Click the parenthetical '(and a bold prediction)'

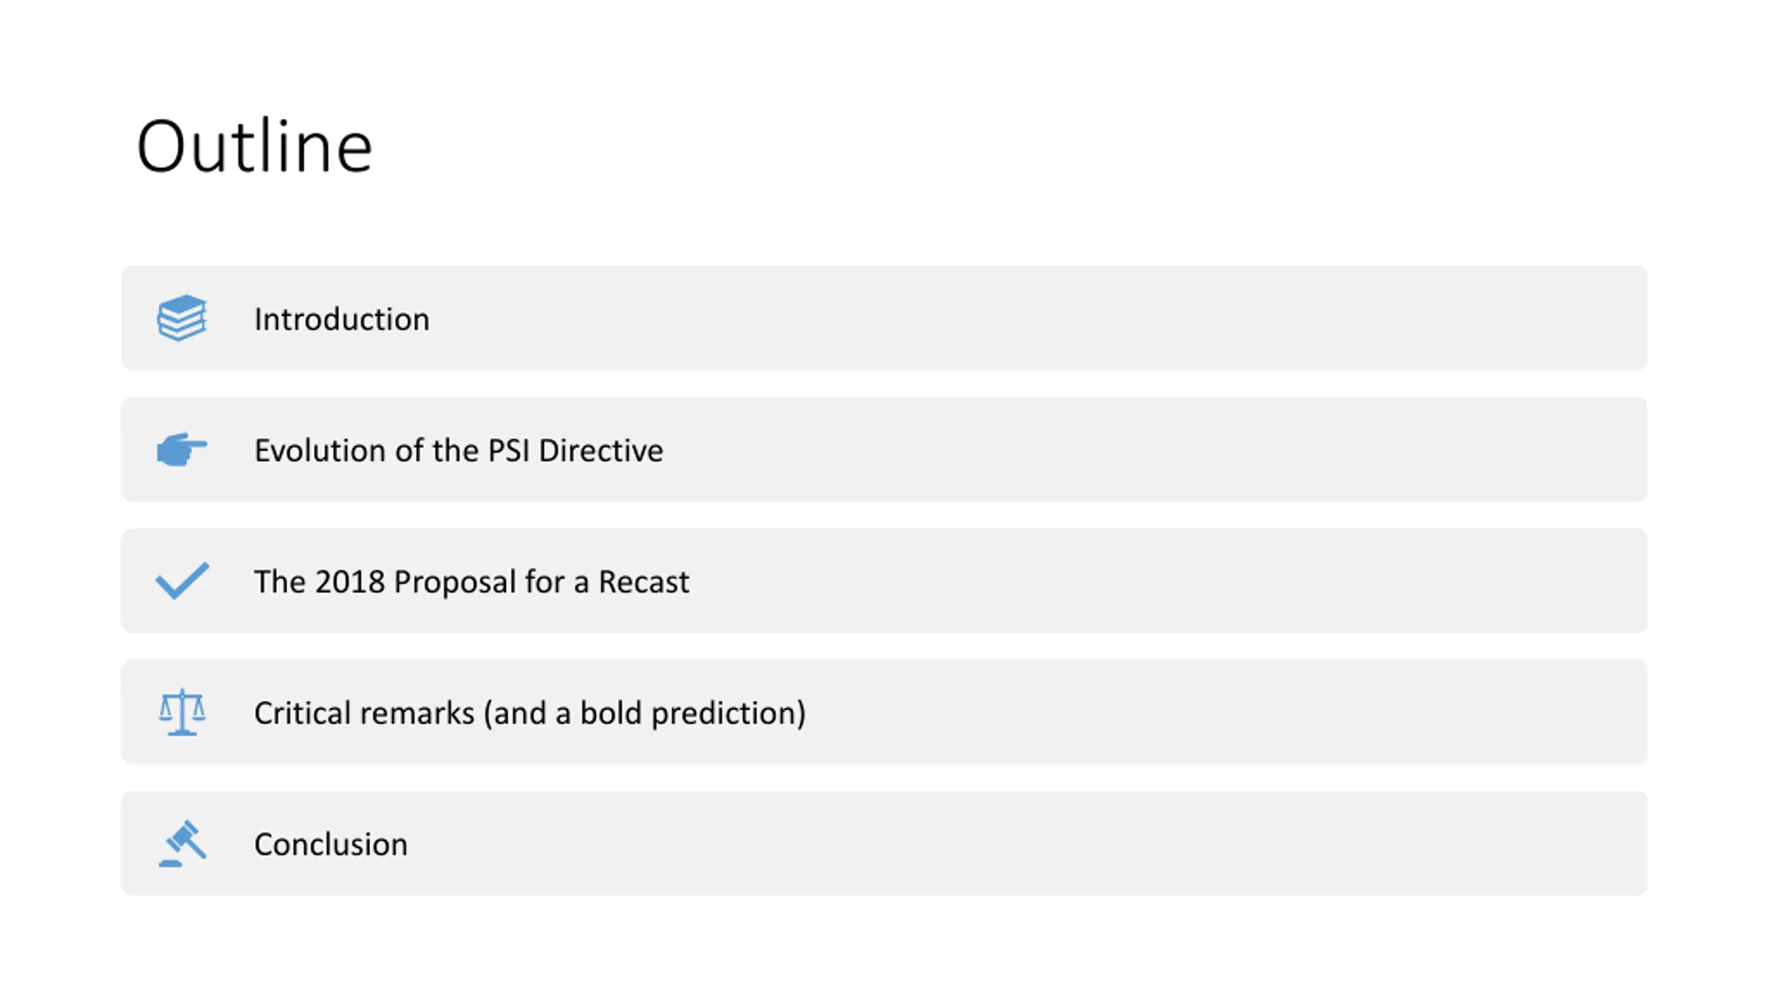coord(645,713)
